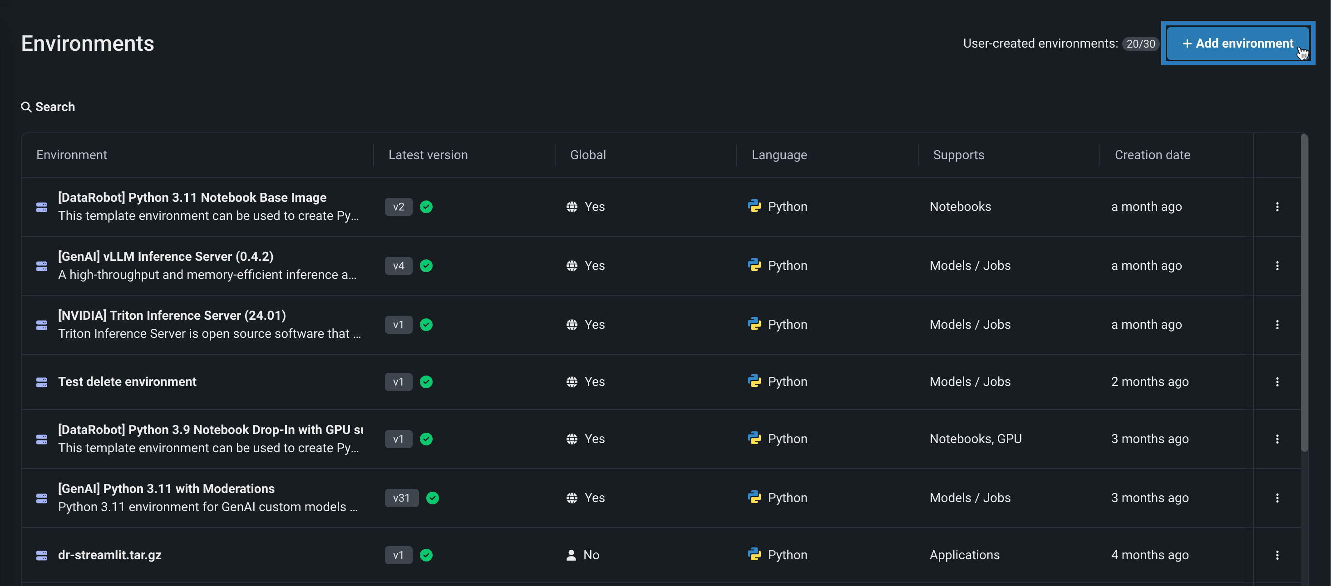
Task: Open the Test delete environment entry
Action: [127, 381]
